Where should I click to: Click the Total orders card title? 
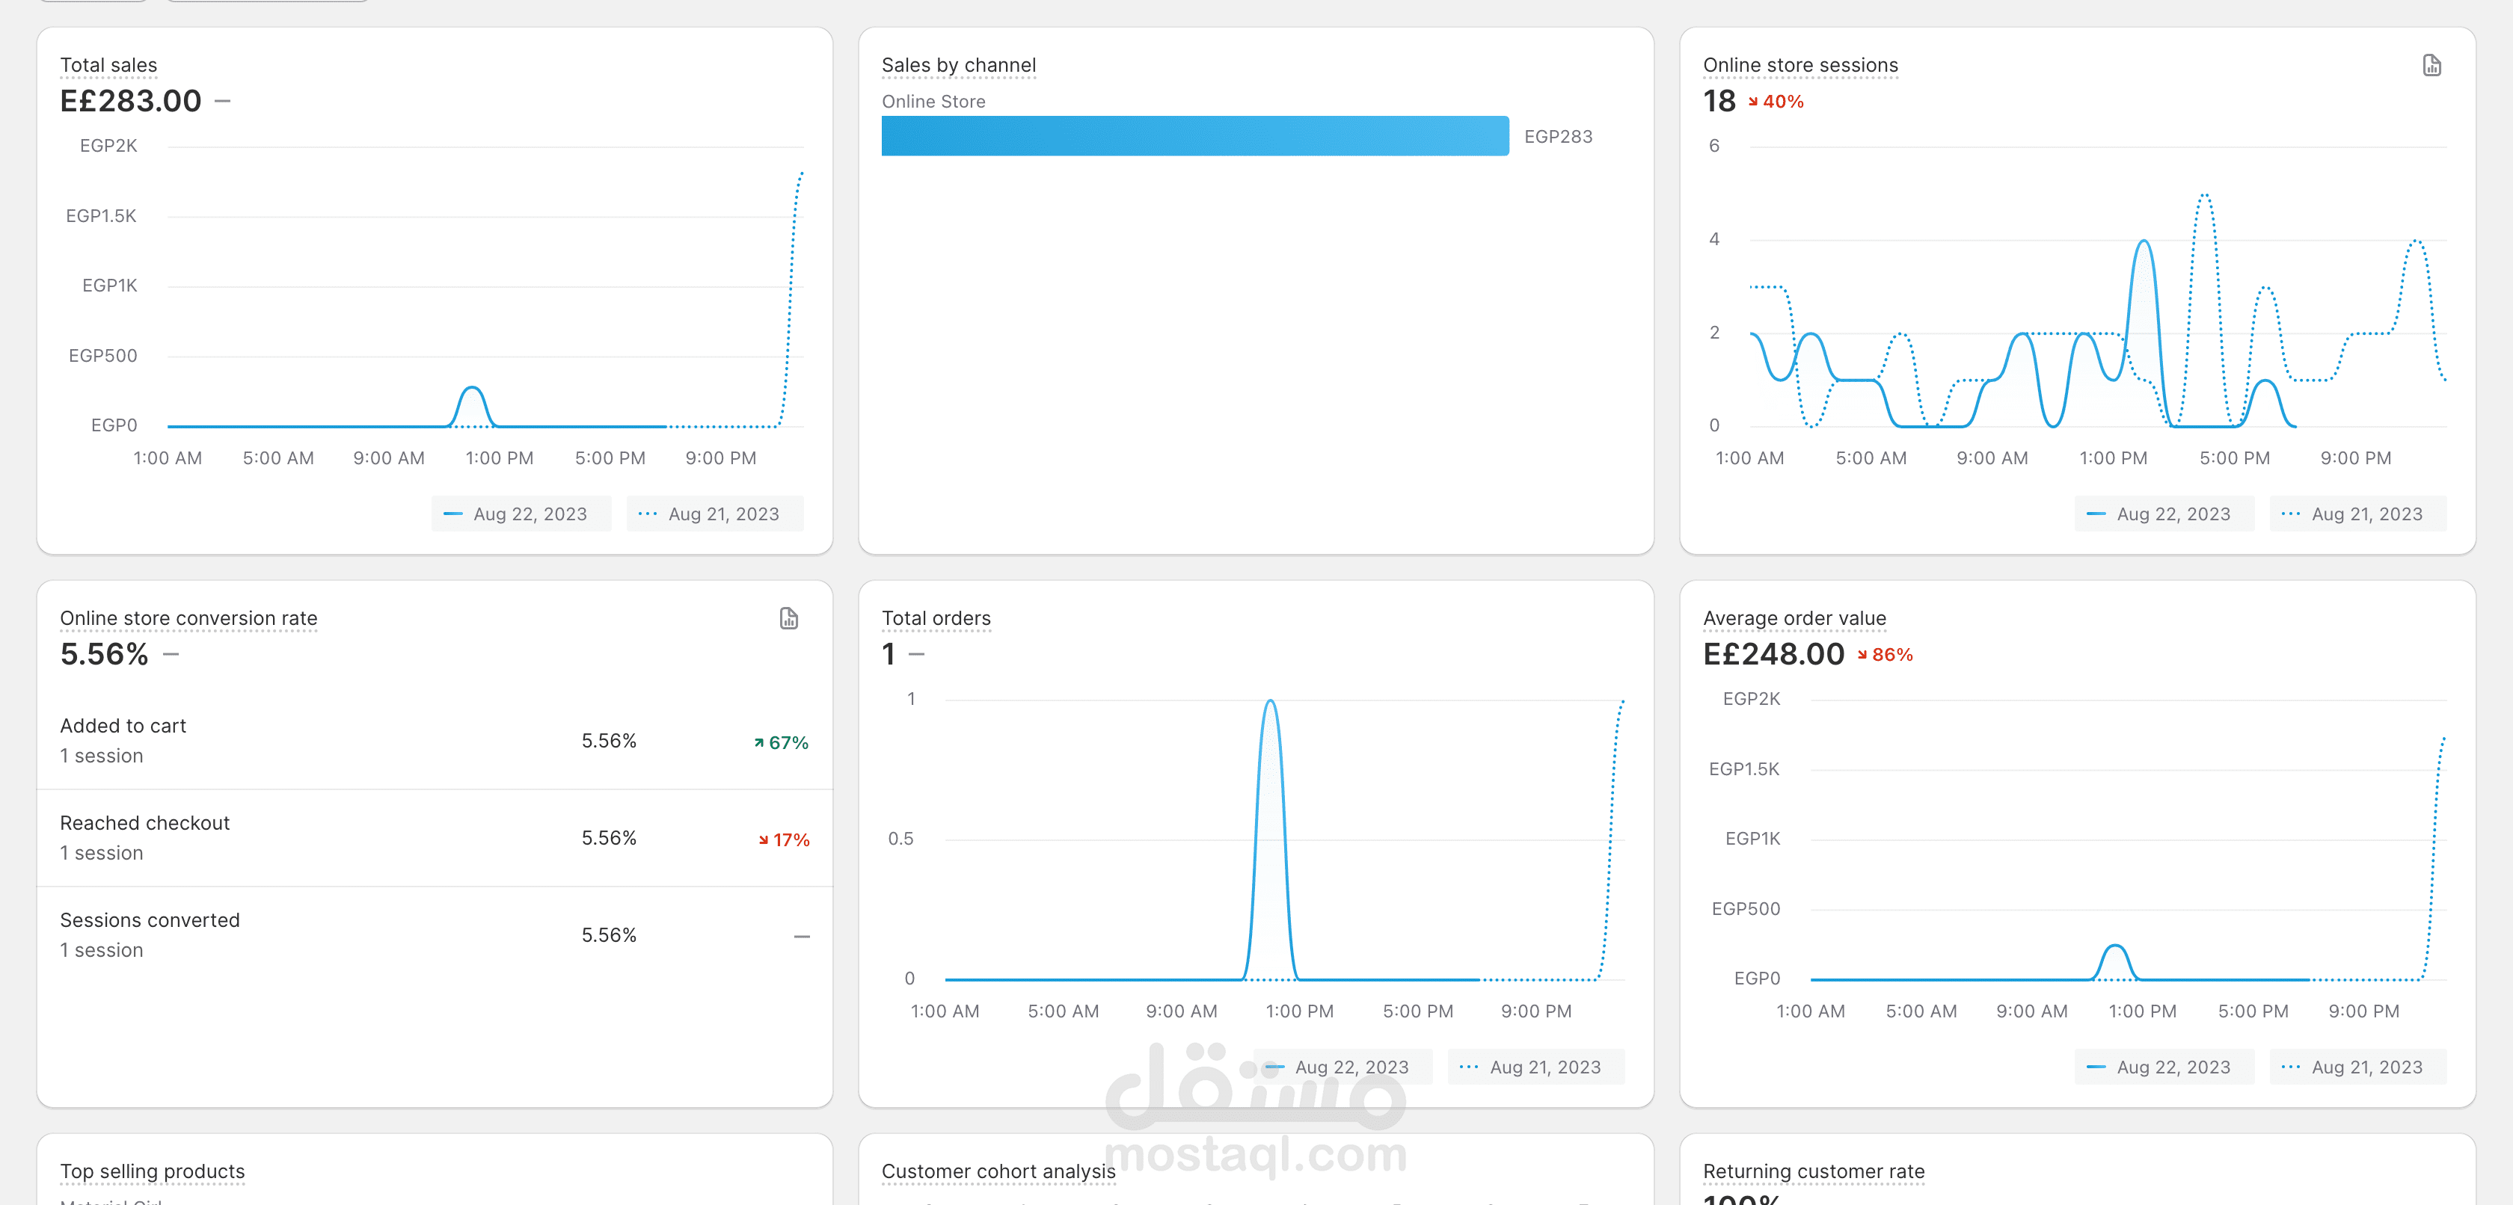(936, 618)
